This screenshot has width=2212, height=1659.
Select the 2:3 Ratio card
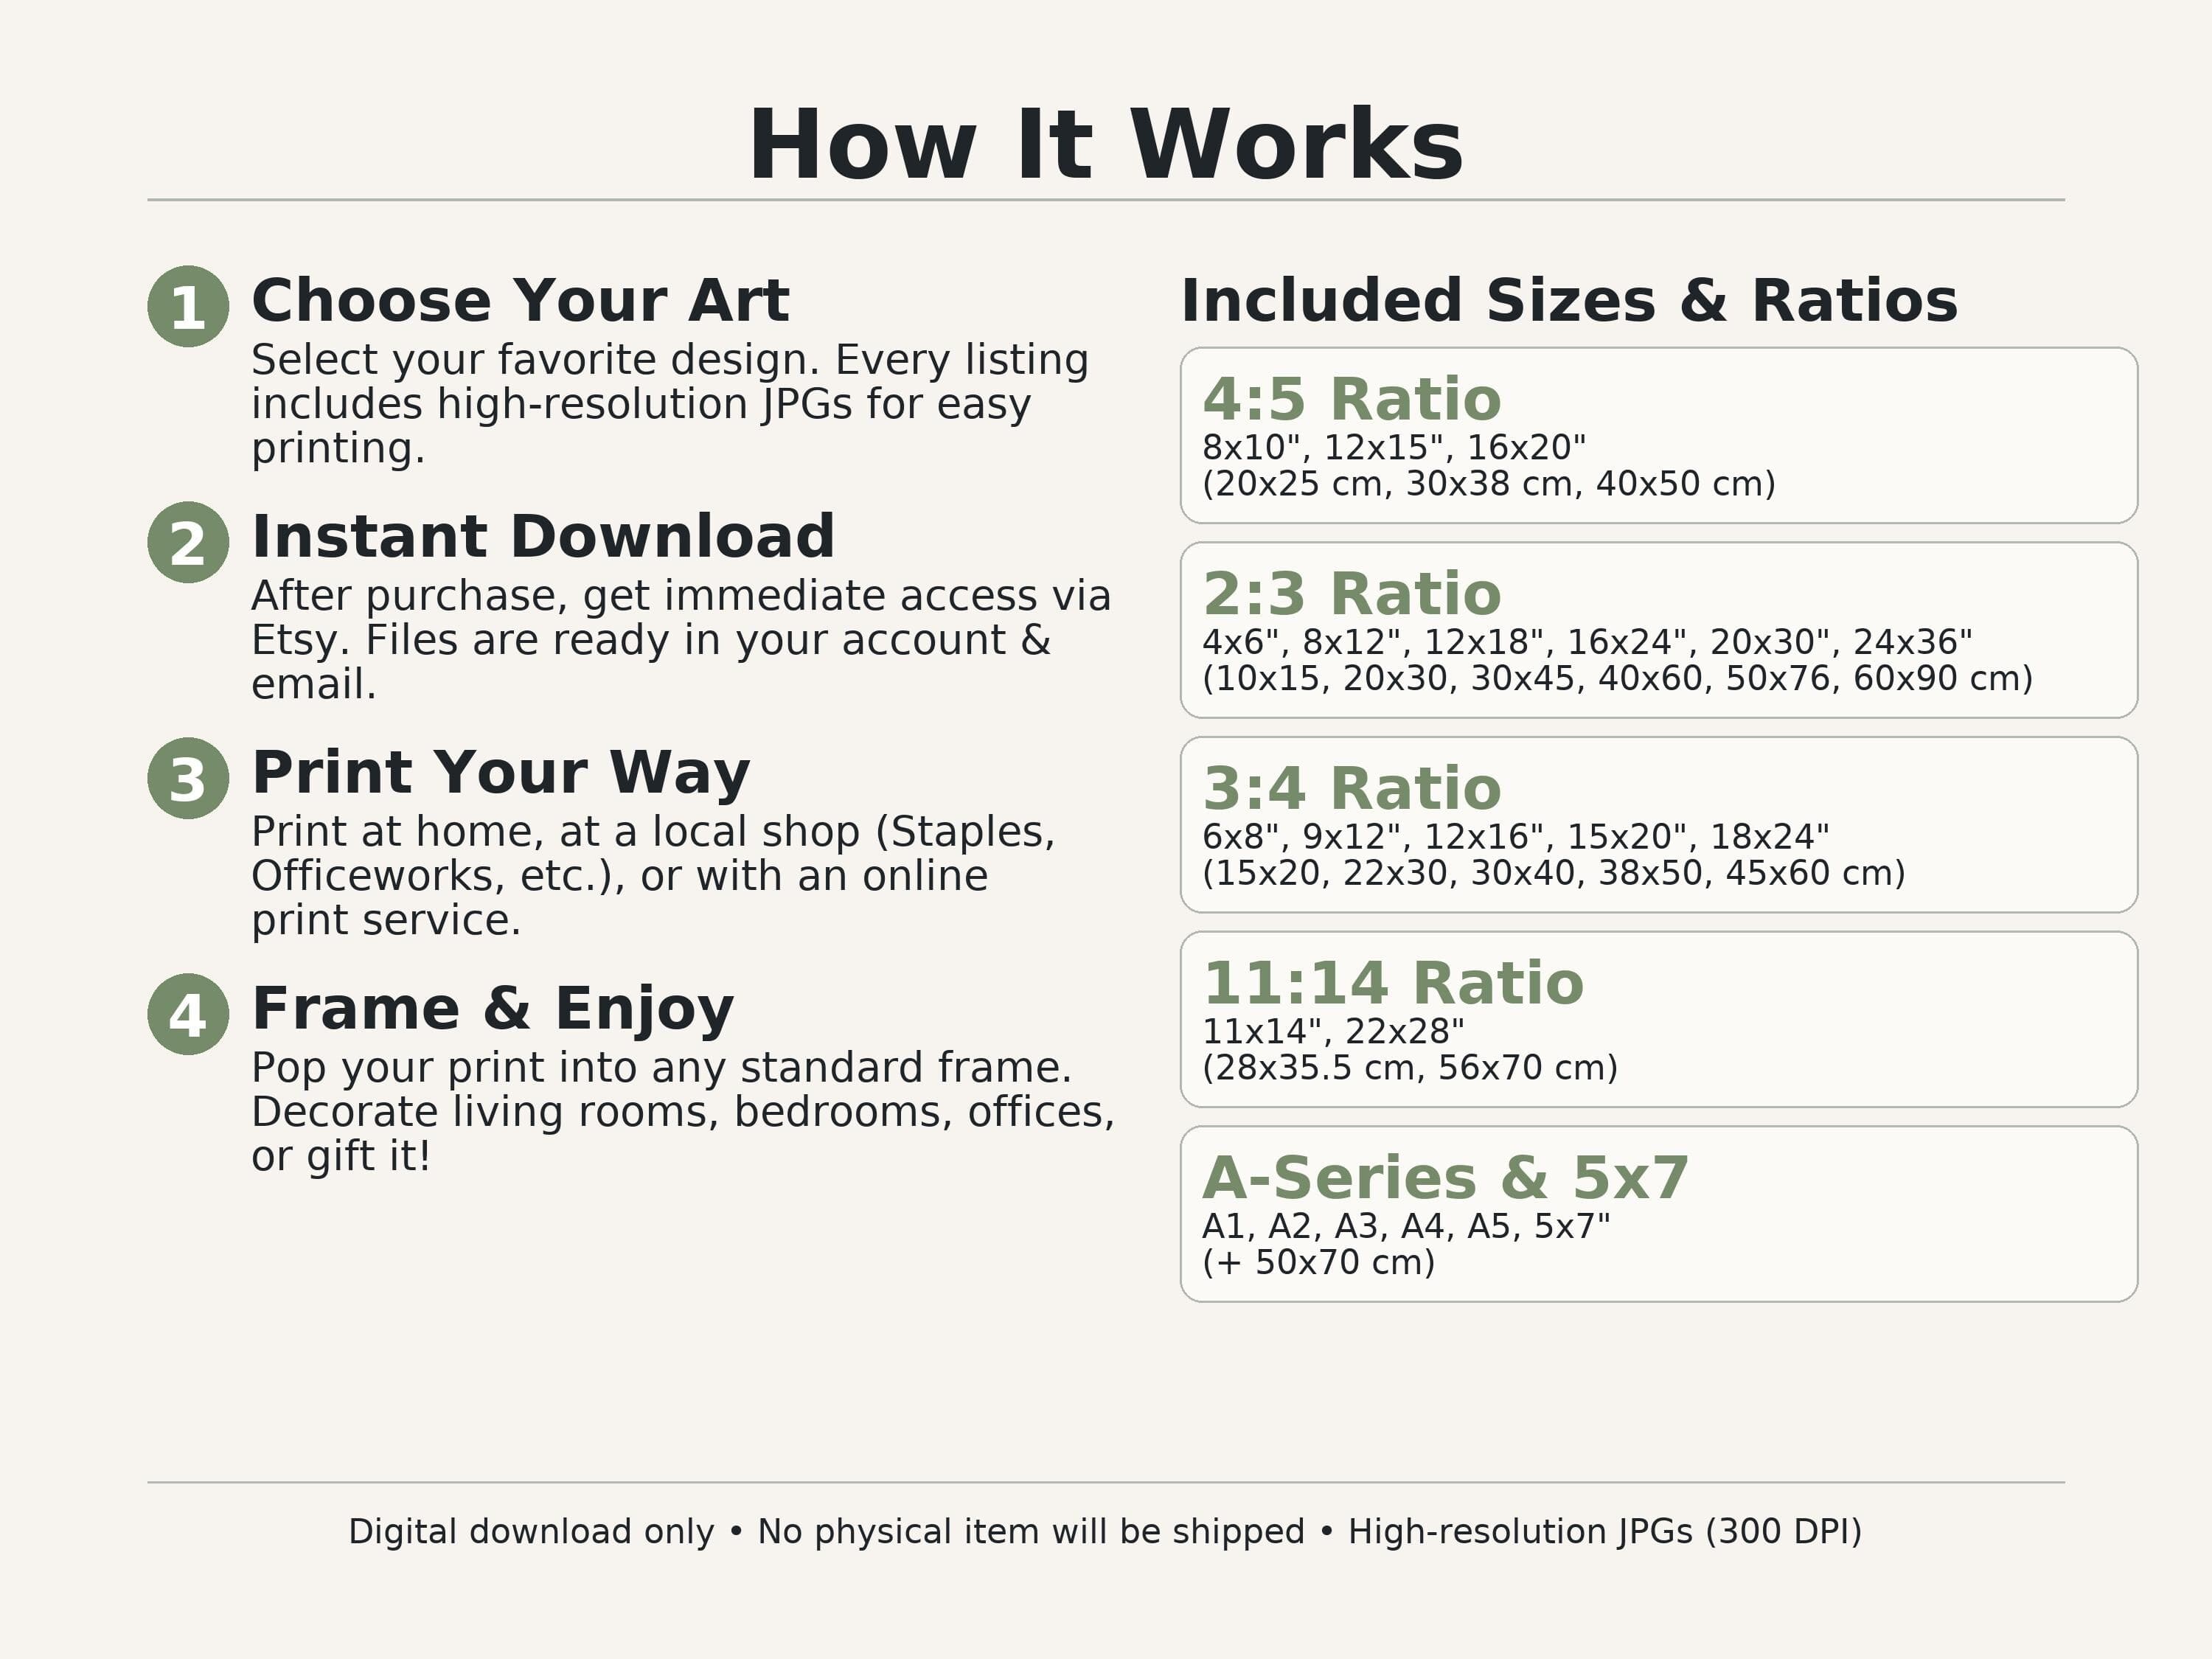click(1659, 630)
